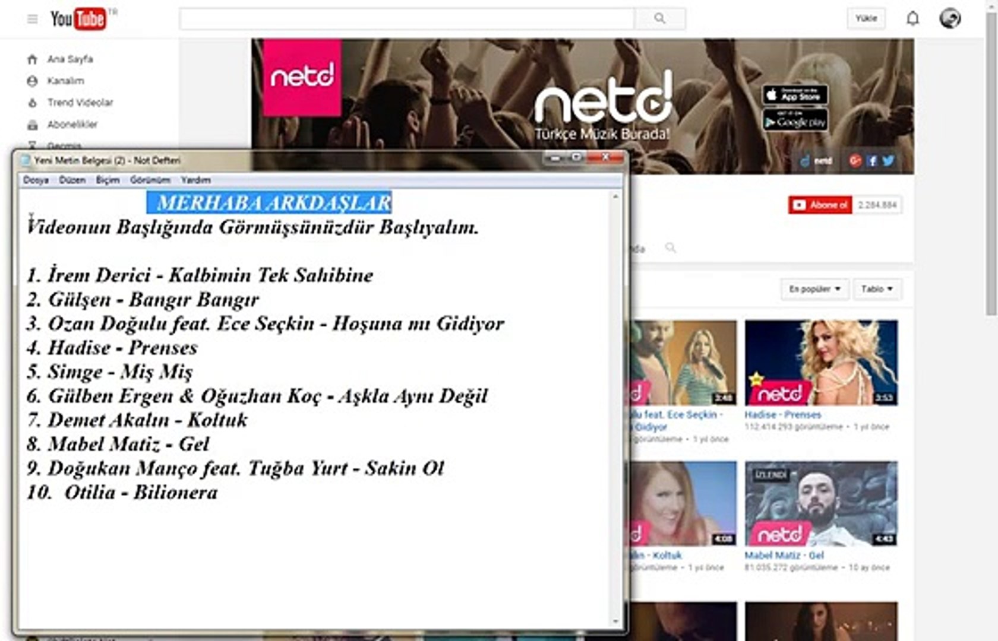The width and height of the screenshot is (998, 641).
Task: Click the subscriber count 2.284.884
Action: coord(877,205)
